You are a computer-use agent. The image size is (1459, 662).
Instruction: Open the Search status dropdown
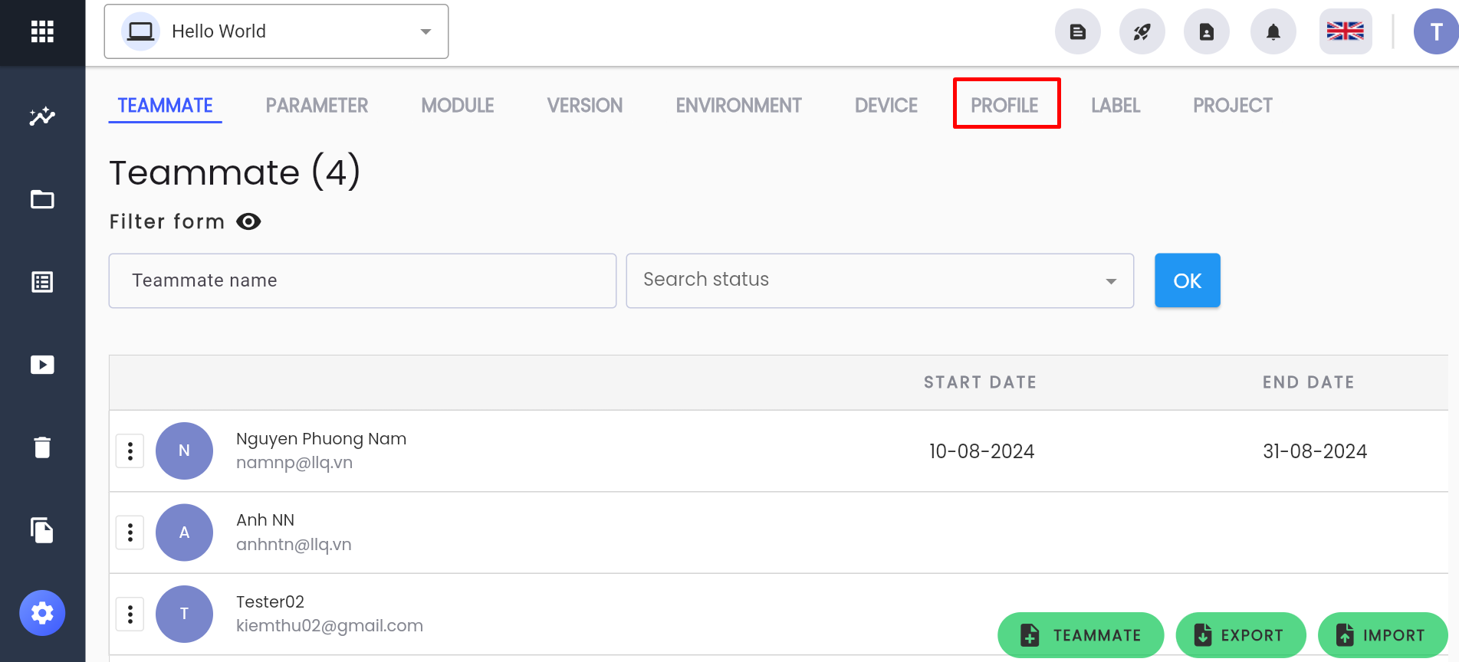pyautogui.click(x=880, y=280)
